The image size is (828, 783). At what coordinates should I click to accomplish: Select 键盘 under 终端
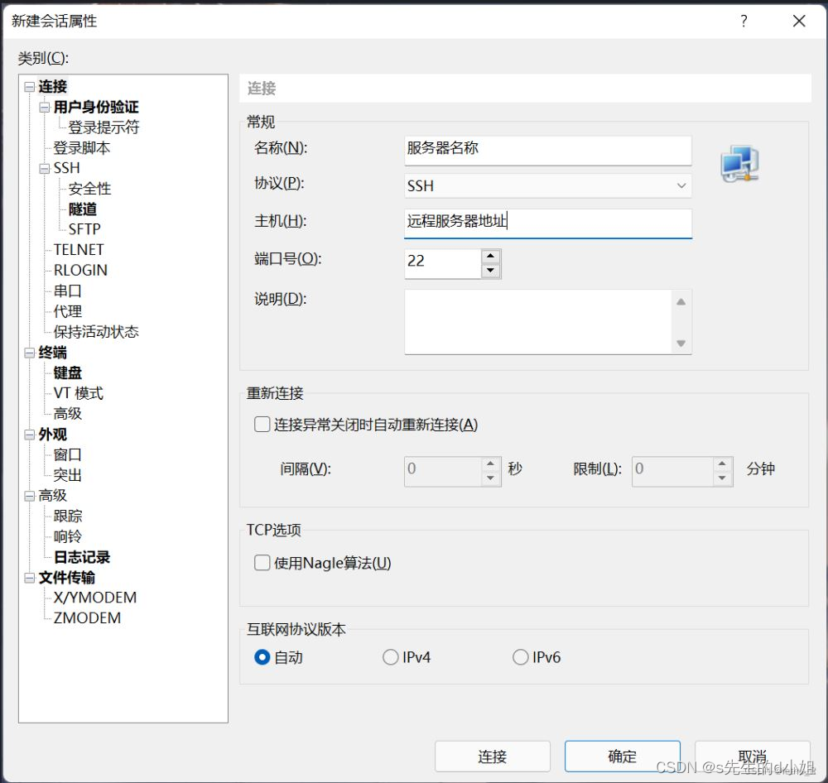click(68, 372)
